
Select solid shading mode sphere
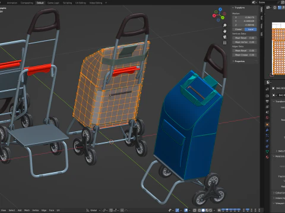pyautogui.click(x=203, y=210)
